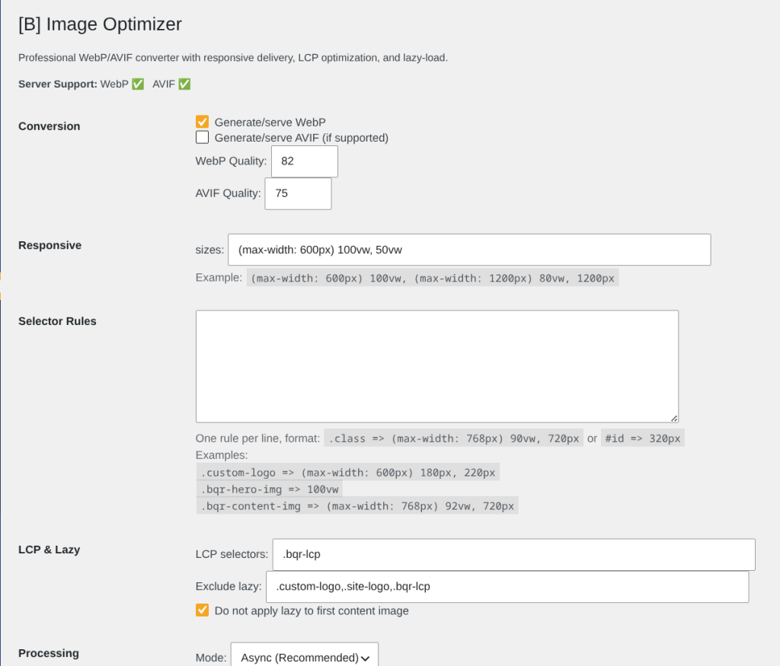The height and width of the screenshot is (666, 780).
Task: Click the LCP selectors input field
Action: pos(514,554)
